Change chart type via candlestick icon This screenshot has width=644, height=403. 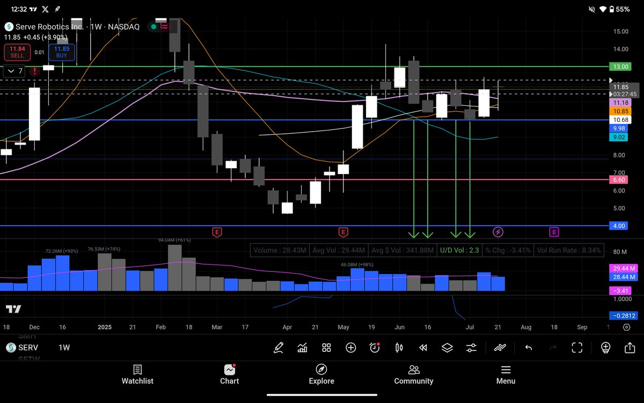point(399,348)
